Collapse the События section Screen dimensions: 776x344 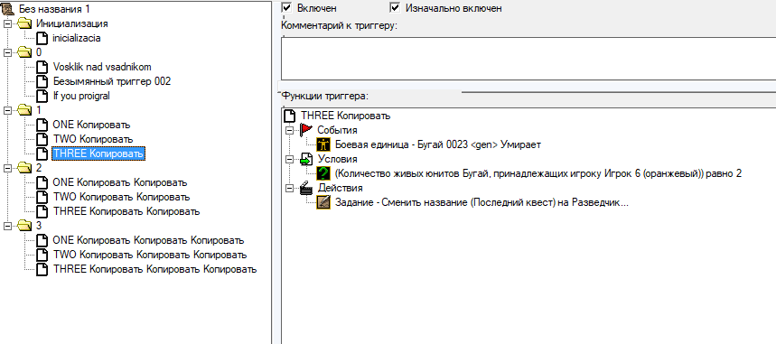pyautogui.click(x=289, y=131)
